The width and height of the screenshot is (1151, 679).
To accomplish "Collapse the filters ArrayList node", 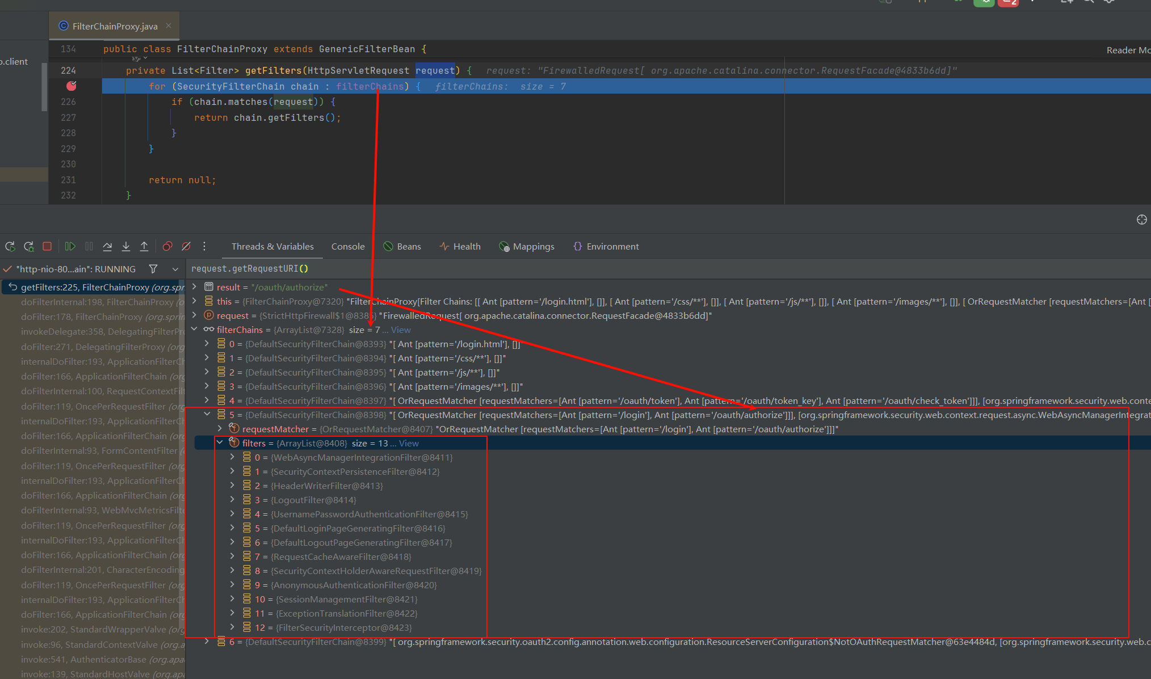I will coord(220,442).
